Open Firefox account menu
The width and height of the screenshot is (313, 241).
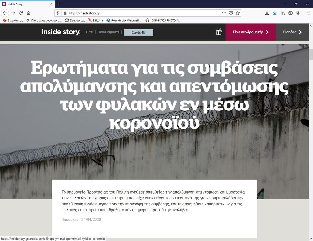point(298,13)
